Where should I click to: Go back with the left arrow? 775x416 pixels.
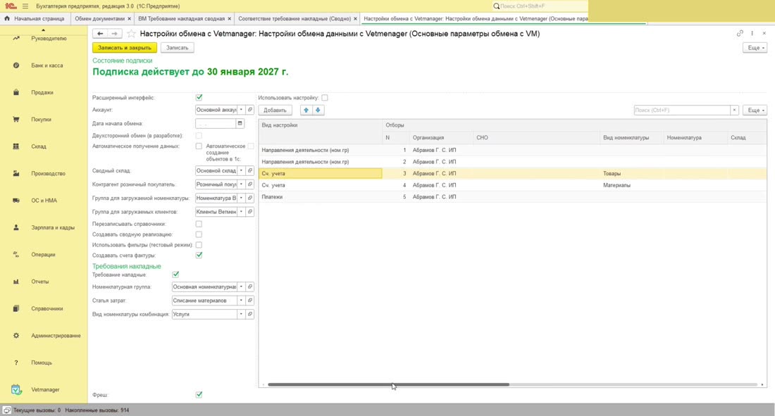click(x=100, y=34)
